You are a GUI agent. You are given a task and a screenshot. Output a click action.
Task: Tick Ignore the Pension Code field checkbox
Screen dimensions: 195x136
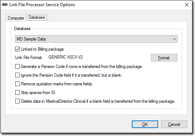pyautogui.click(x=17, y=75)
